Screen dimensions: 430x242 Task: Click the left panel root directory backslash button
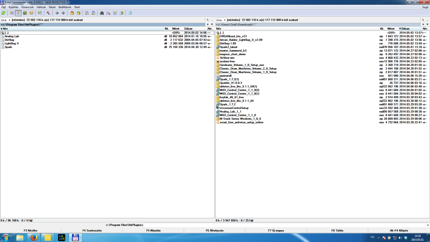click(x=208, y=20)
